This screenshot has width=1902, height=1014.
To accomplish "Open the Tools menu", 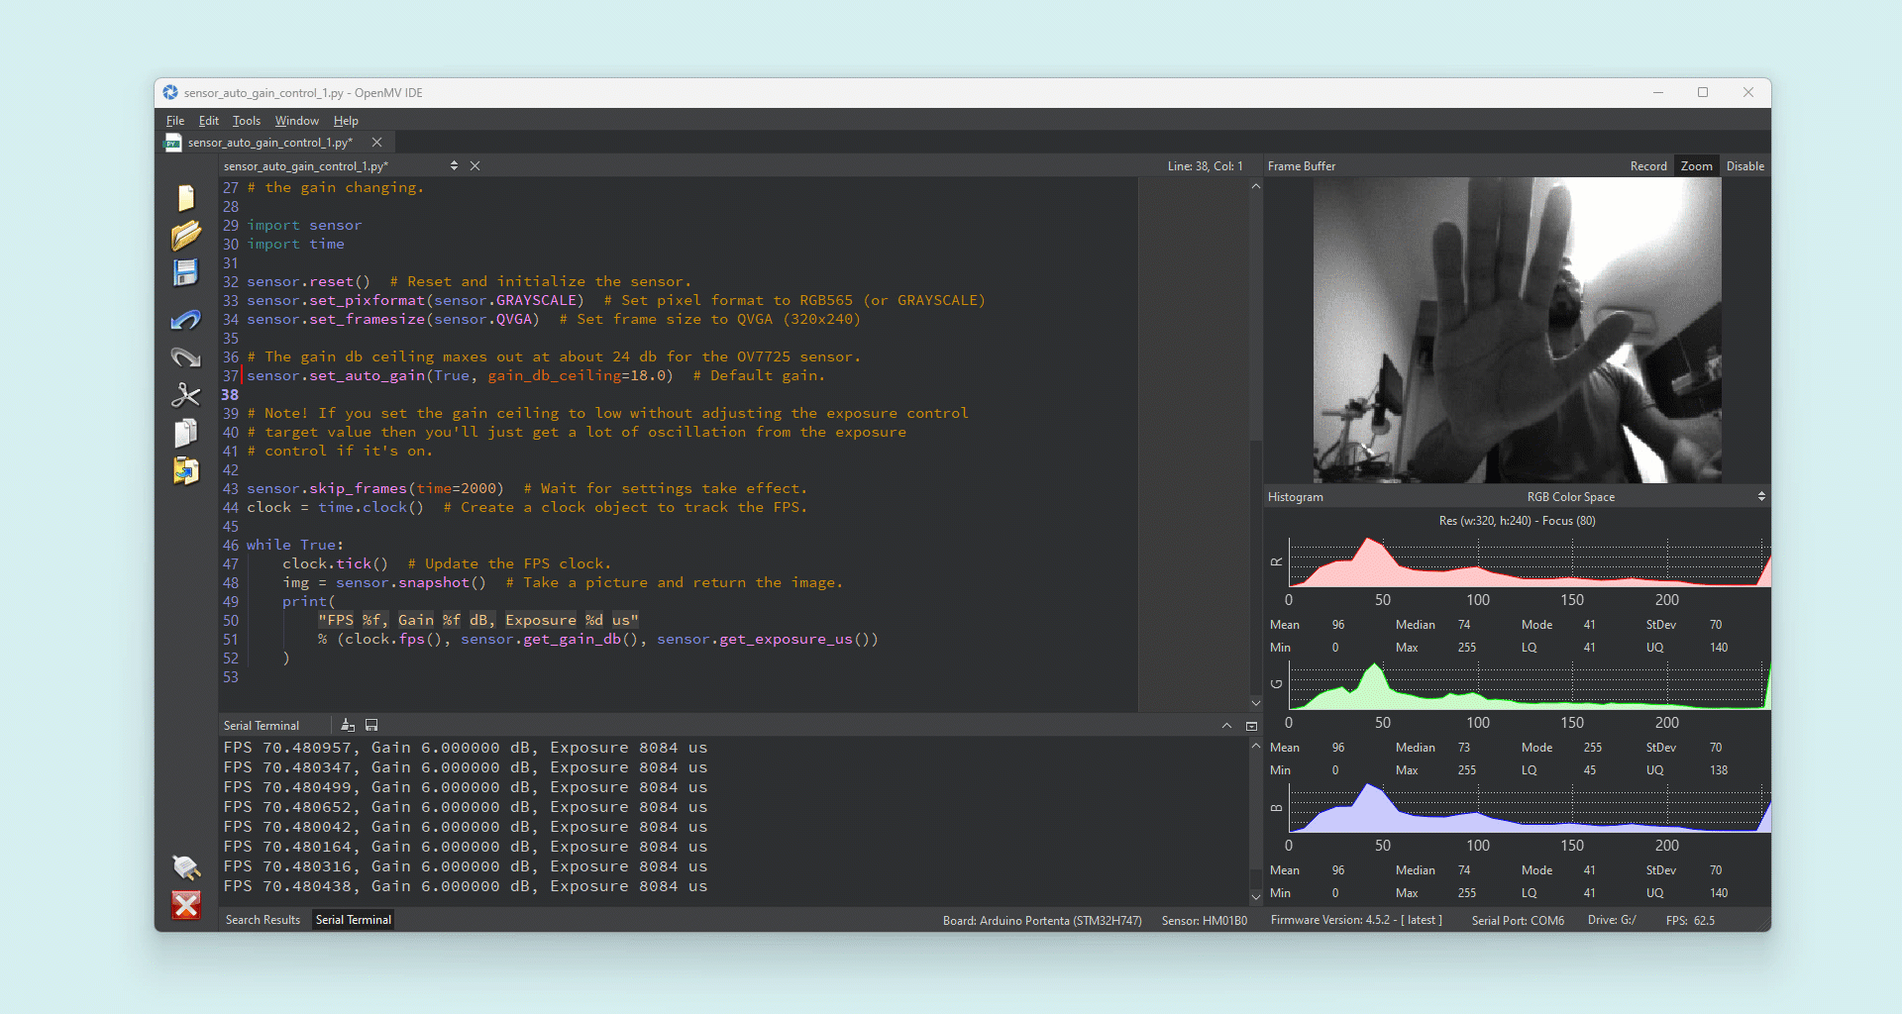I will pos(246,121).
